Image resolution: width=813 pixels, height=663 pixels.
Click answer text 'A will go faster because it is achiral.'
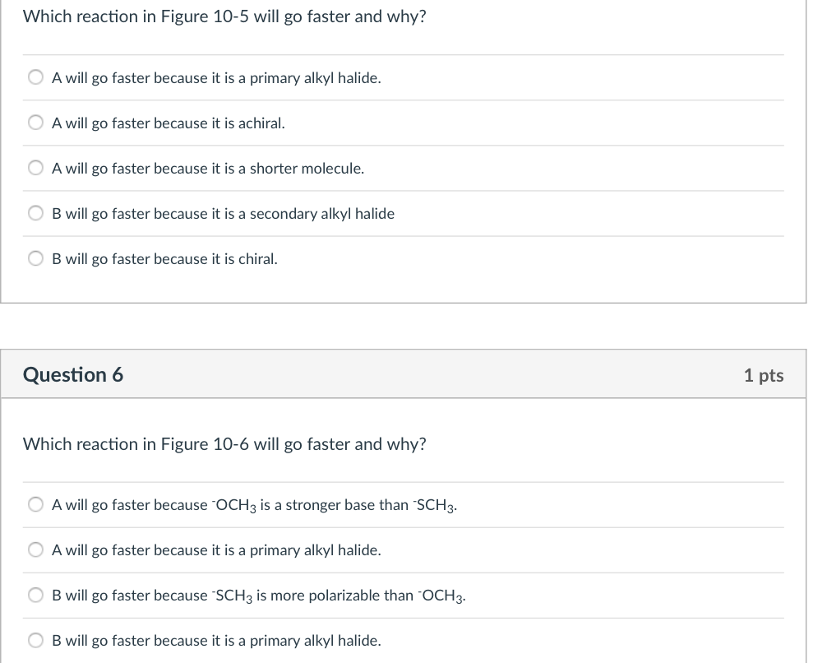169,123
